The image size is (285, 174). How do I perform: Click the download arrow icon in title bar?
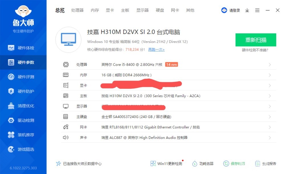[x=247, y=10]
